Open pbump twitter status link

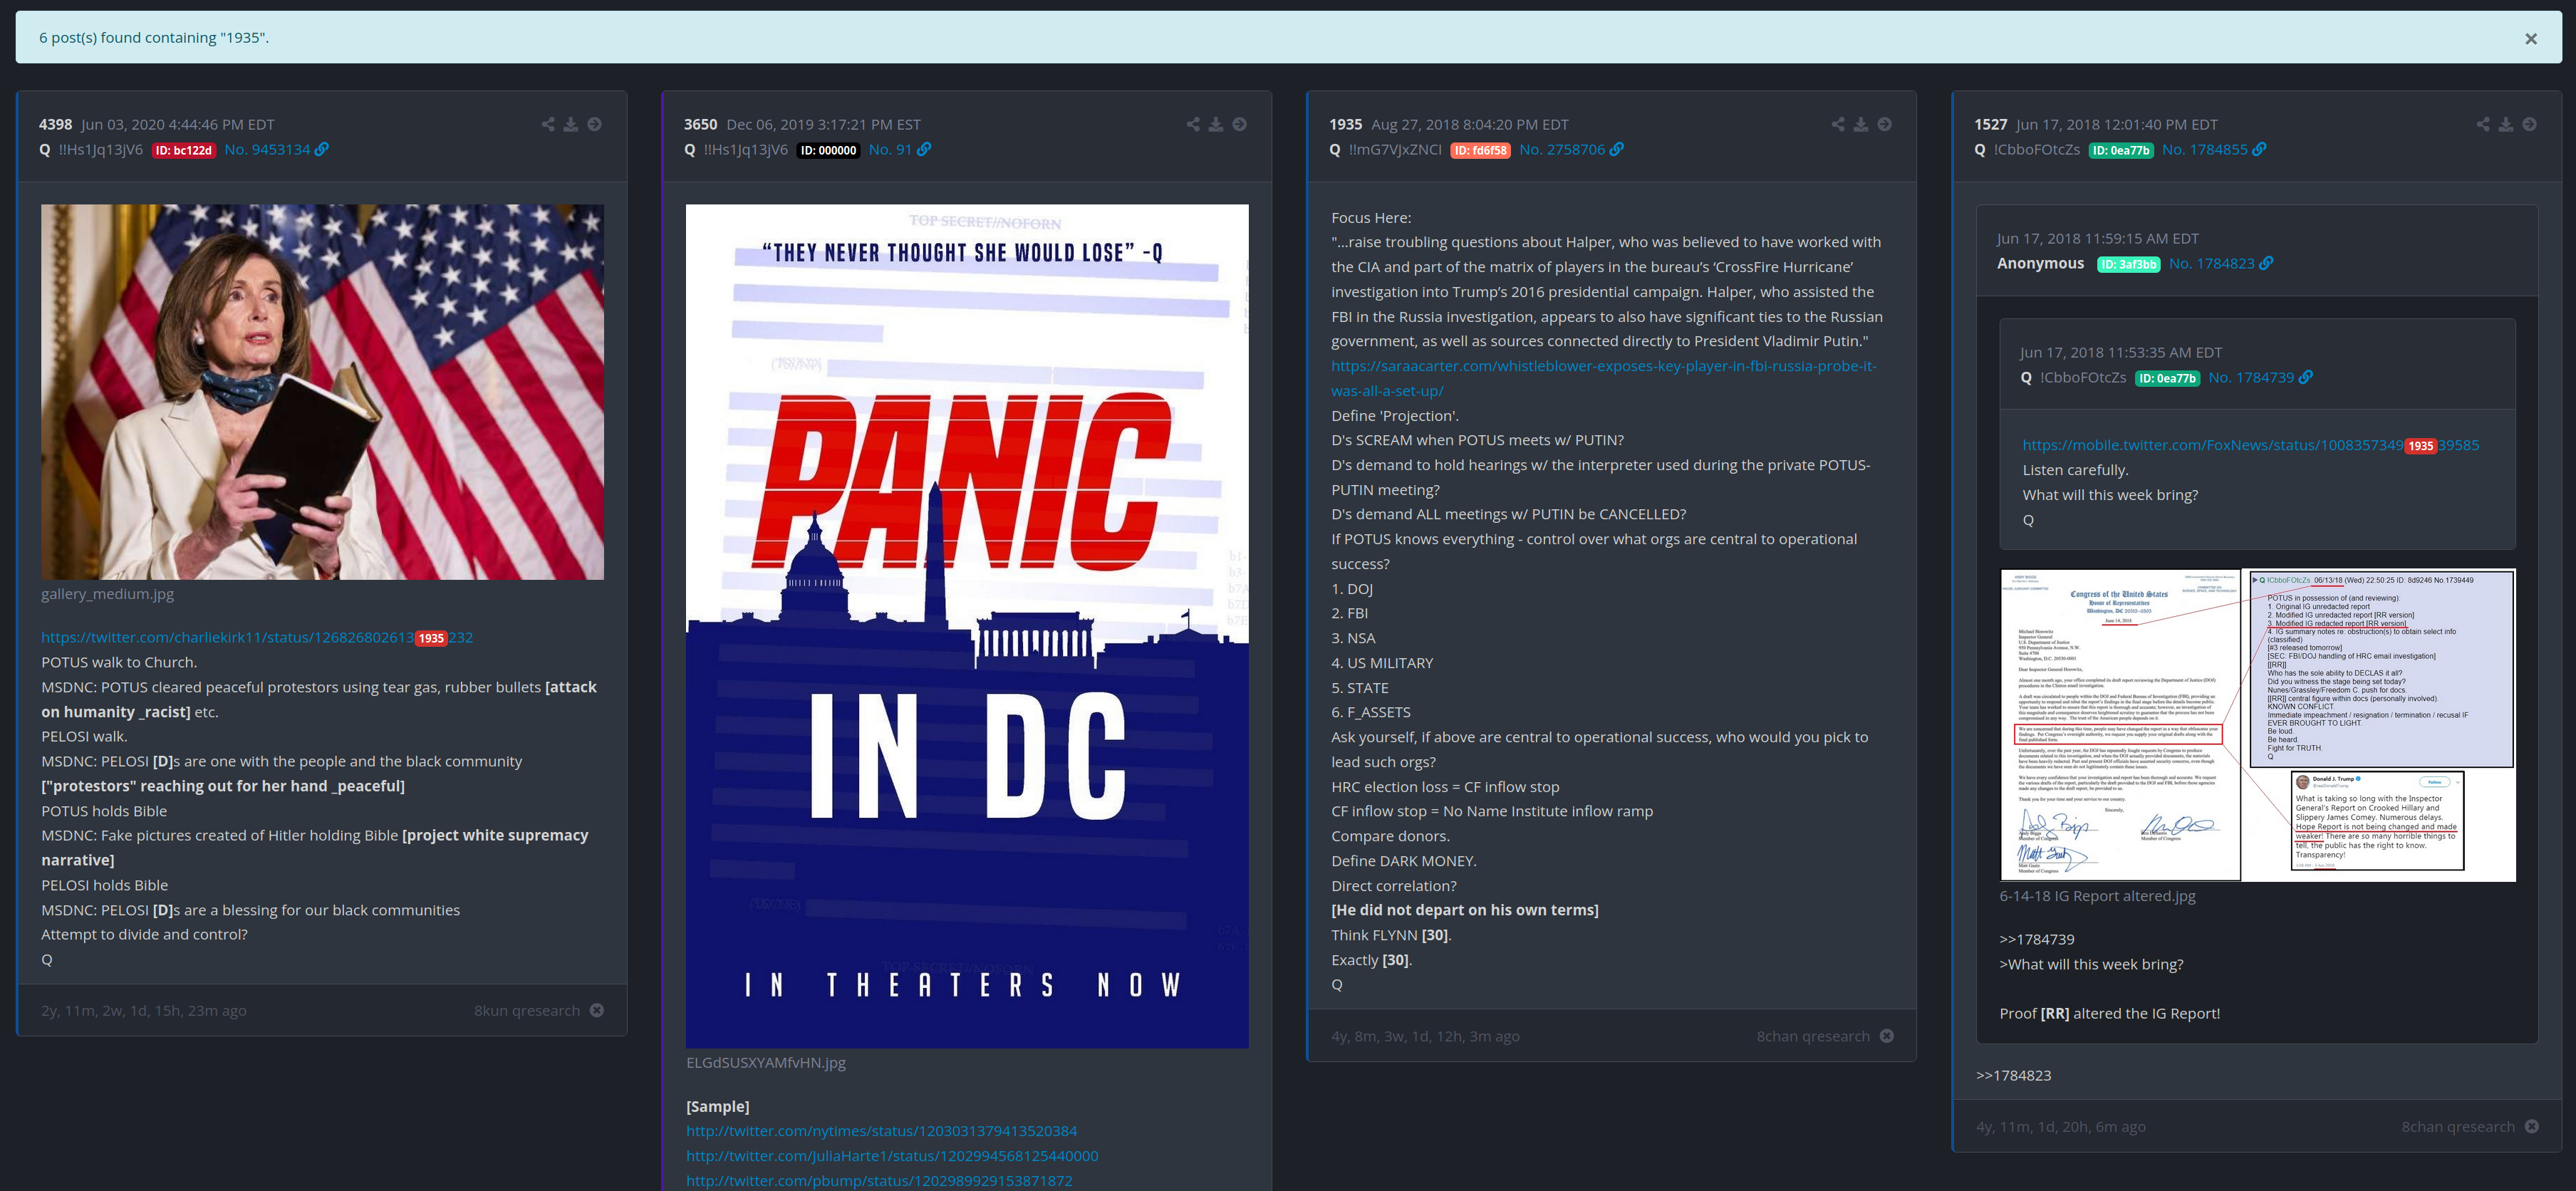point(879,1180)
